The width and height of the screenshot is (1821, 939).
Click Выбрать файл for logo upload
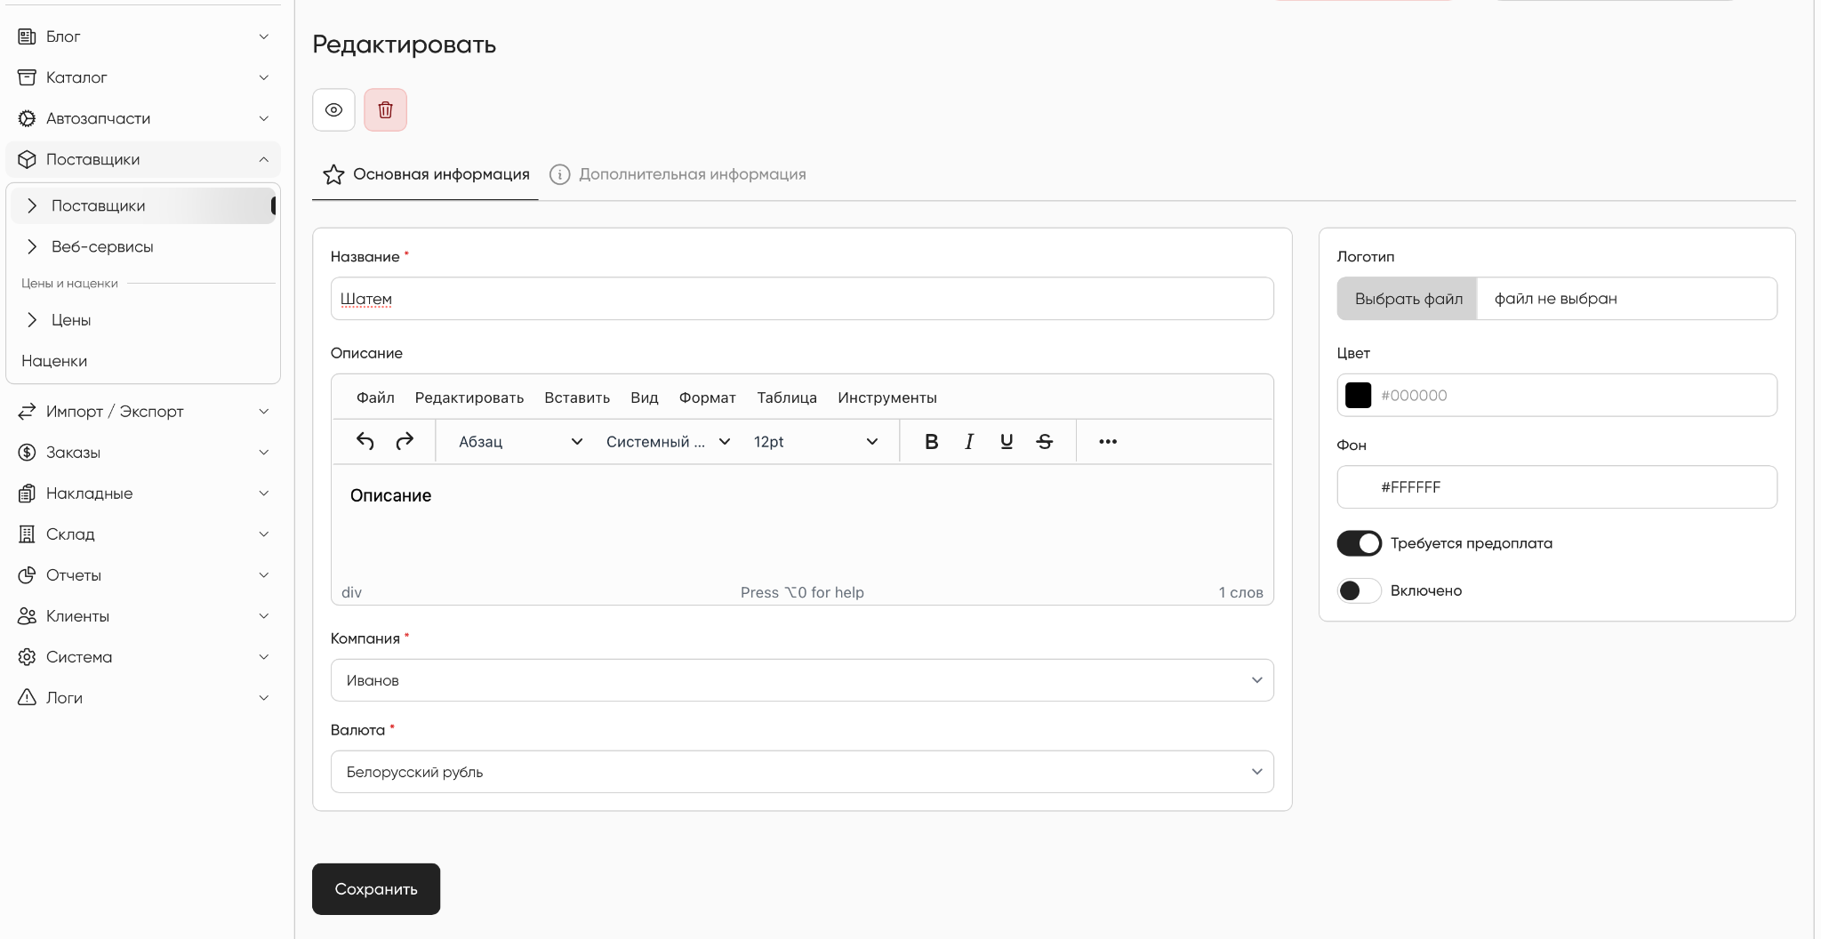point(1408,299)
